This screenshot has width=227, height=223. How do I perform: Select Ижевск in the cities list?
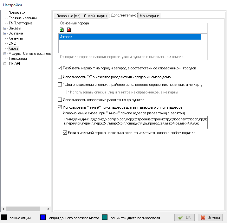[130, 37]
